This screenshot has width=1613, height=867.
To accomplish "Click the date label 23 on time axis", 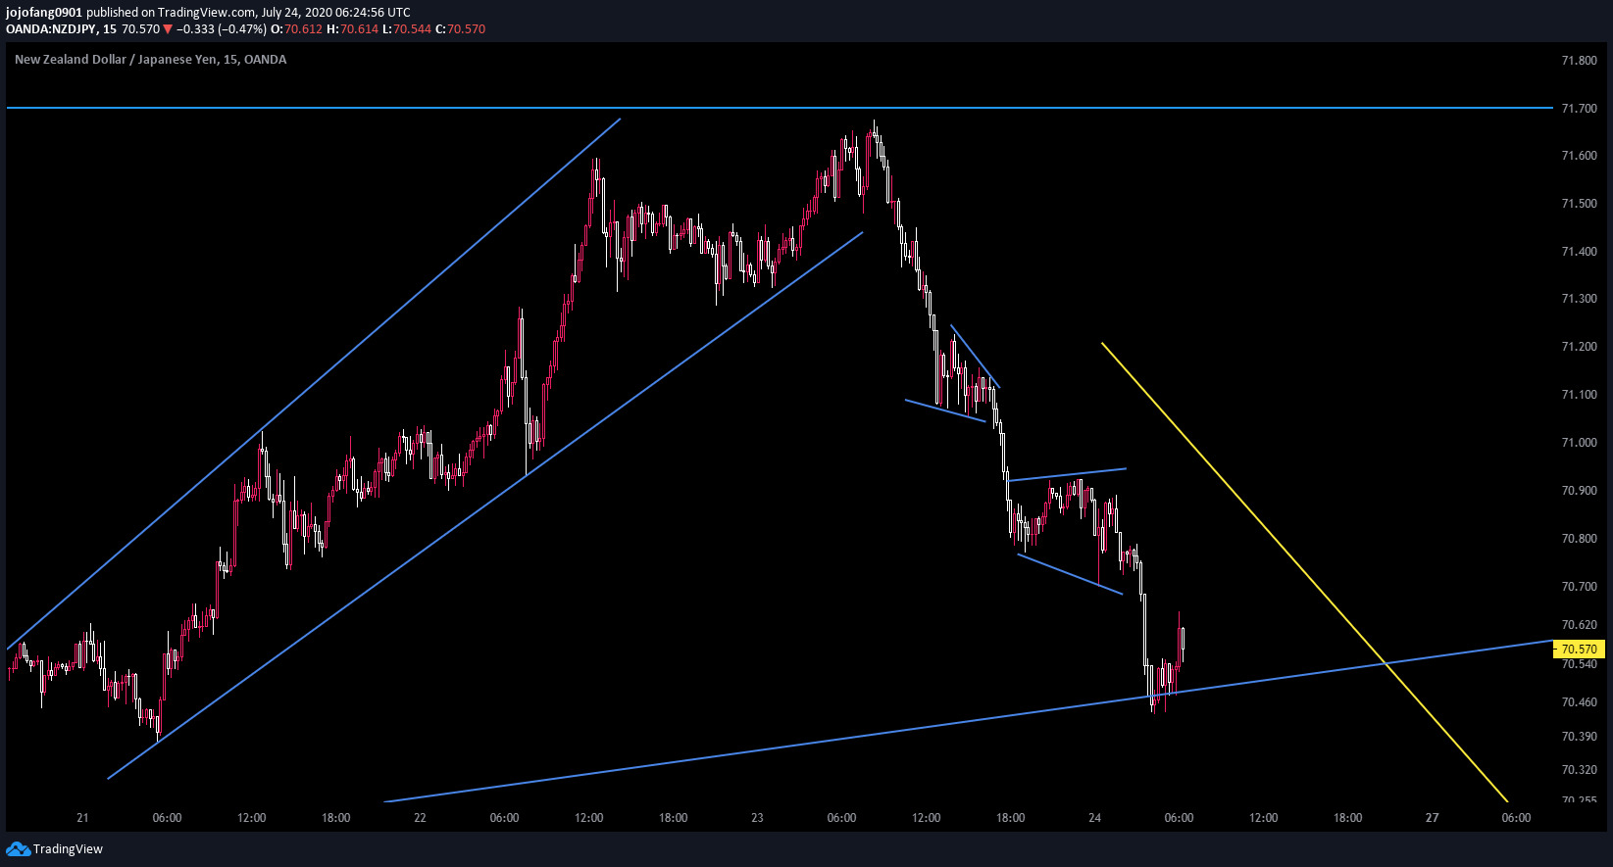I will pos(757,818).
